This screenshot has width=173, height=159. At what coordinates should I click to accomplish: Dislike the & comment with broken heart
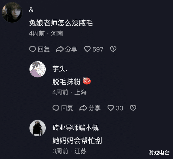click(113, 49)
